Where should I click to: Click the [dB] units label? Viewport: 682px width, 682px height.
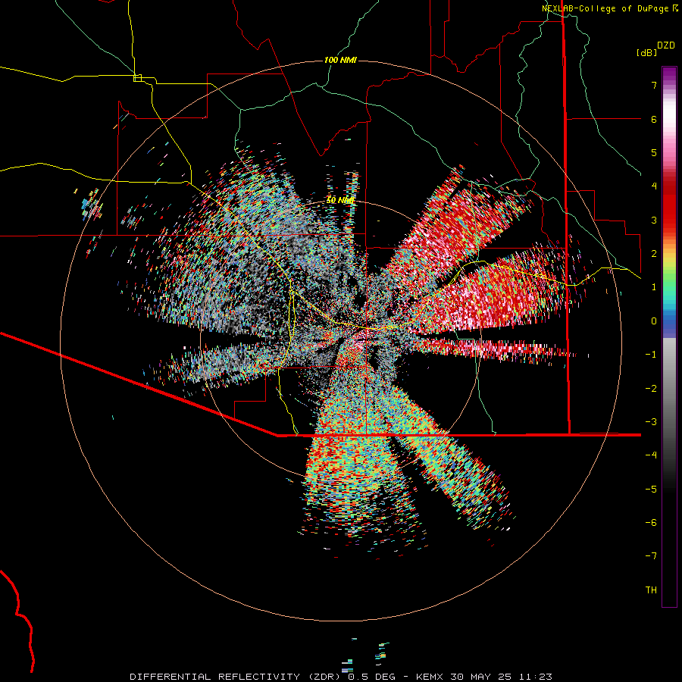tap(646, 52)
